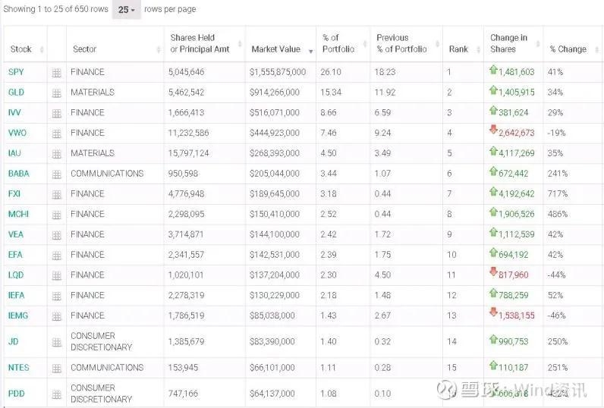This screenshot has height=408, width=604.
Task: Sort by Market Value column header
Action: pyautogui.click(x=281, y=44)
